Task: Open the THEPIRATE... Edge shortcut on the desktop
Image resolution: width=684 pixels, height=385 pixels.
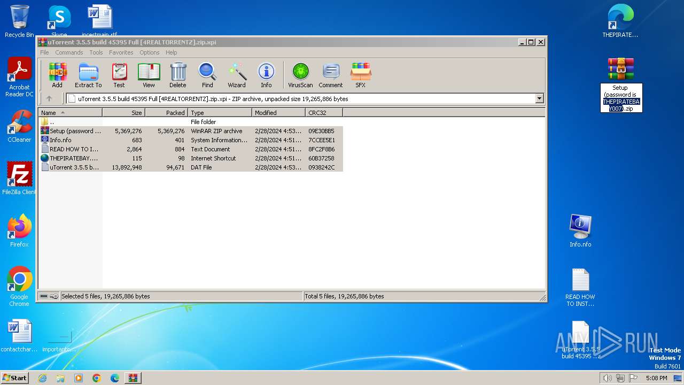Action: pyautogui.click(x=620, y=21)
